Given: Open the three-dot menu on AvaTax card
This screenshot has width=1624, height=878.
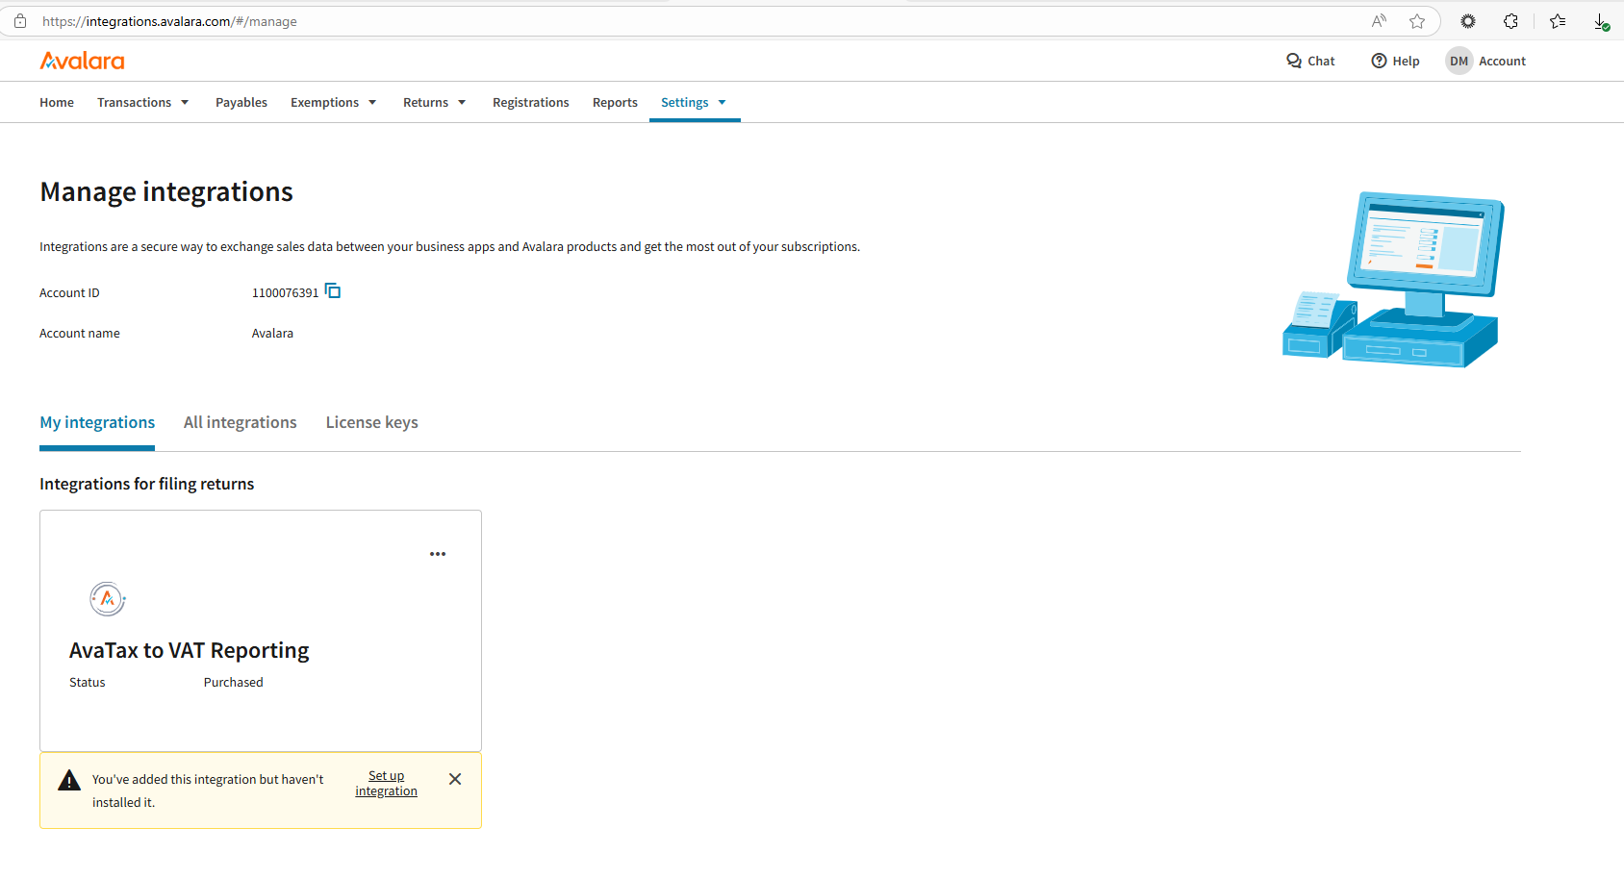Looking at the screenshot, I should (438, 554).
